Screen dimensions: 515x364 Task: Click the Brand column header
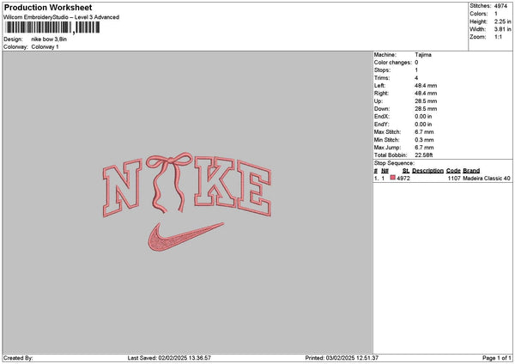pyautogui.click(x=471, y=171)
